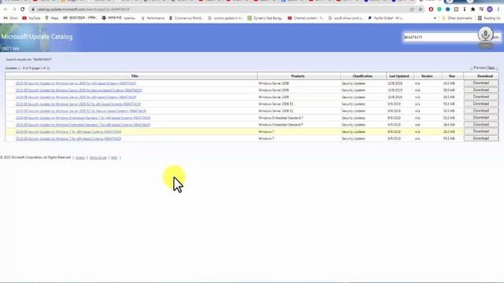Open Windows 7 x64 title link
The image size is (504, 283).
(69, 138)
